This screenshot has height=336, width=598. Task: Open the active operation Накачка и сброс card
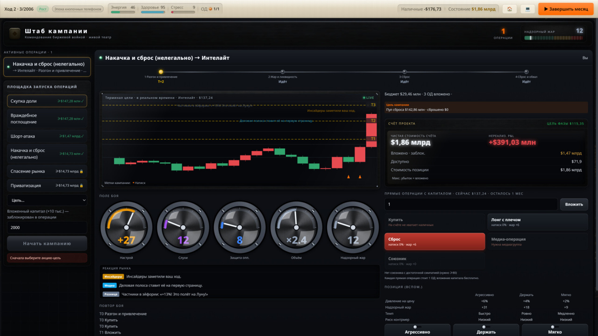(x=47, y=67)
